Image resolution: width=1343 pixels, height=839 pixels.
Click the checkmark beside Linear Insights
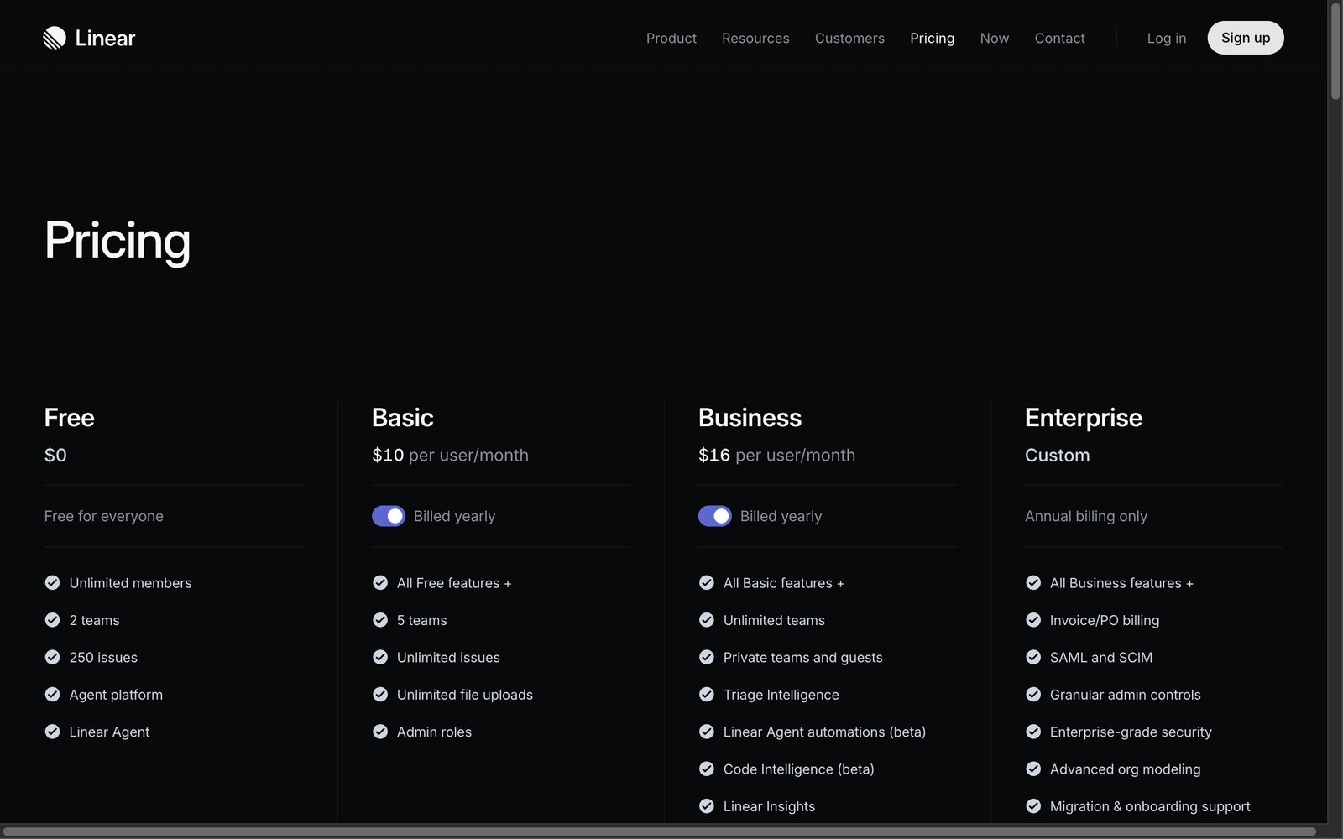tap(707, 806)
